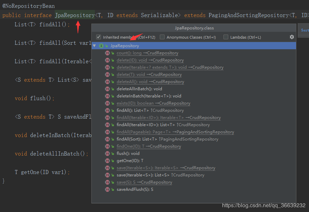The width and height of the screenshot is (309, 212).
Task: Select findAll(): List<T> CrudRepository entry
Action: coord(150,110)
